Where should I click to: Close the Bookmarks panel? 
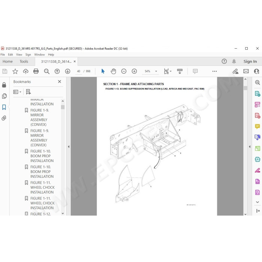60,82
